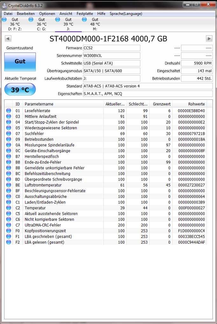This screenshot has width=217, height=324.
Task: Click status icon of Beschleunigungssensor-Fehlerrate row
Action: (9, 191)
